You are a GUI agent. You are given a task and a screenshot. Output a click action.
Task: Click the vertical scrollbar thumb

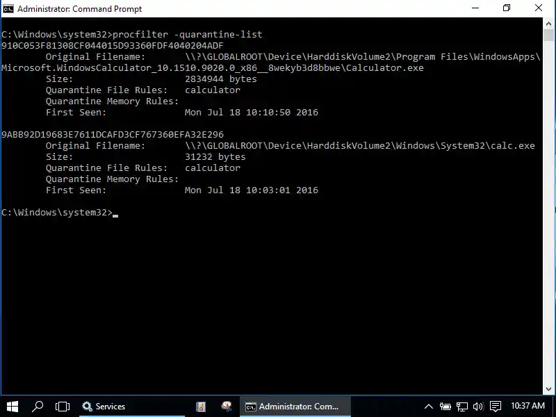click(548, 36)
